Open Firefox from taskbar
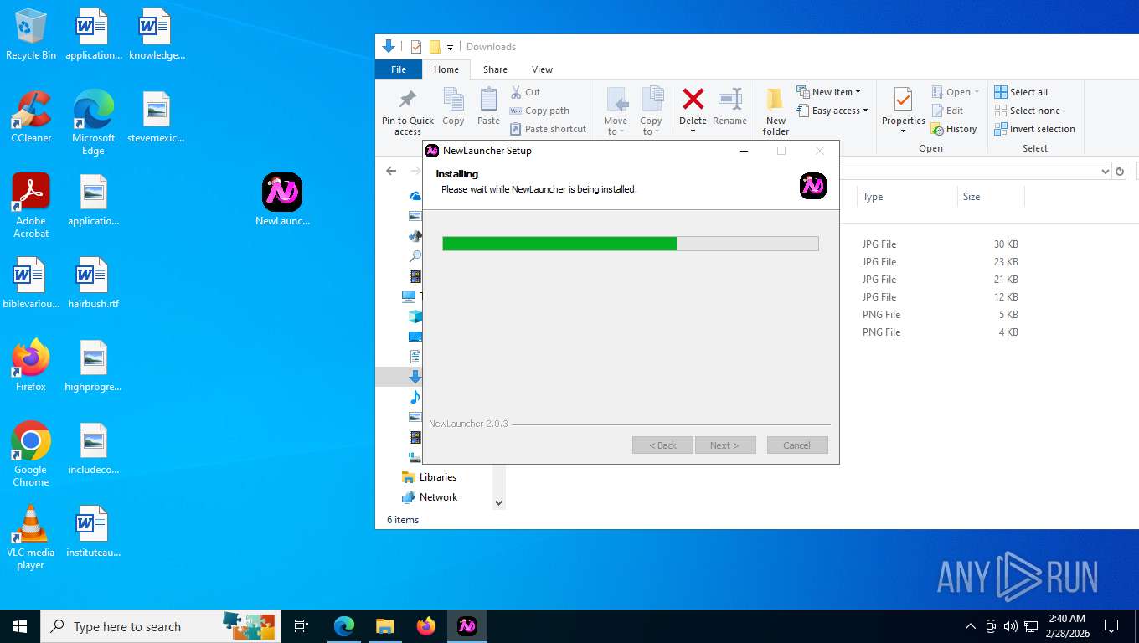Image resolution: width=1139 pixels, height=643 pixels. pyautogui.click(x=426, y=626)
